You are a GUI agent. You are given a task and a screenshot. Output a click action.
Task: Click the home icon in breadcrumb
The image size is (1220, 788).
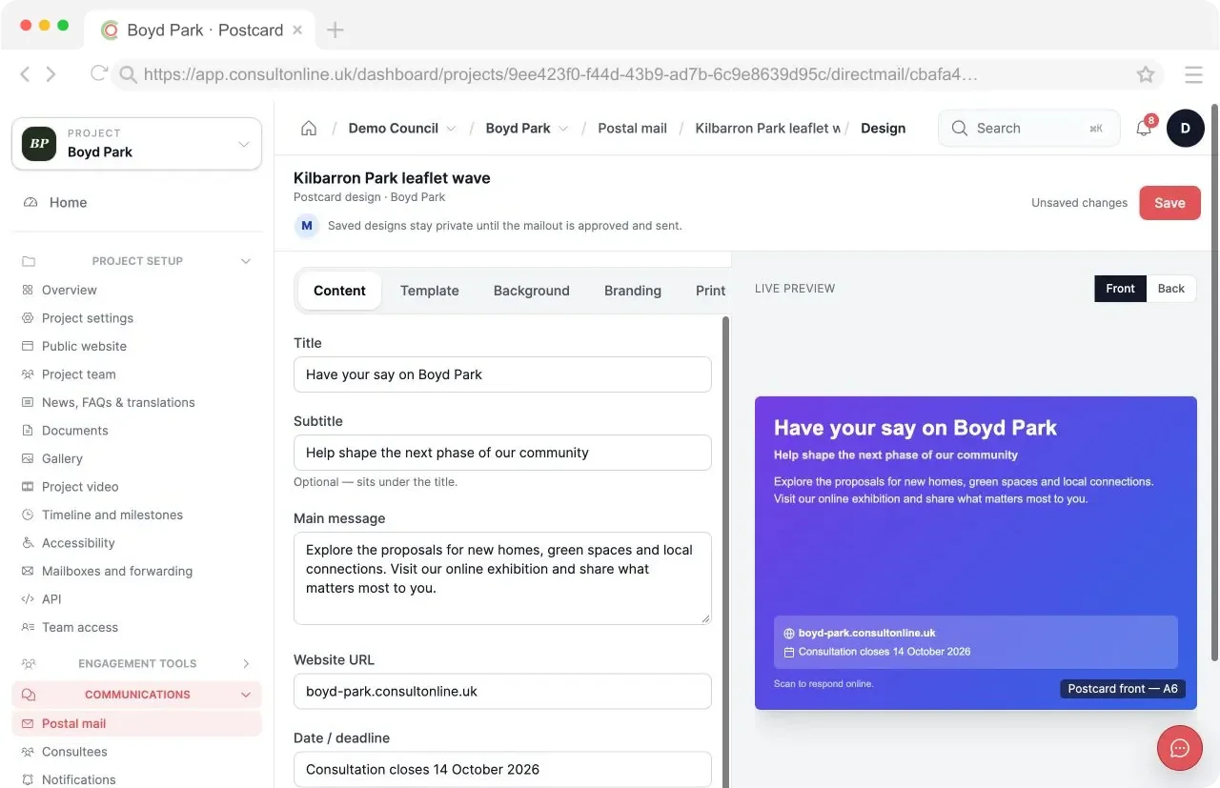point(309,129)
